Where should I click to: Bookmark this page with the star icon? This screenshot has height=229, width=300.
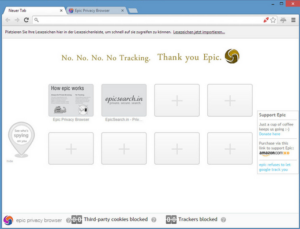tap(273, 20)
